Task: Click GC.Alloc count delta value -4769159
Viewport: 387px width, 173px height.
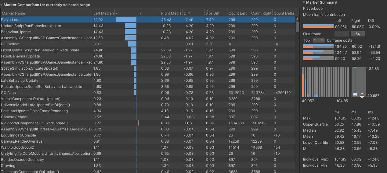Action: coord(282,92)
